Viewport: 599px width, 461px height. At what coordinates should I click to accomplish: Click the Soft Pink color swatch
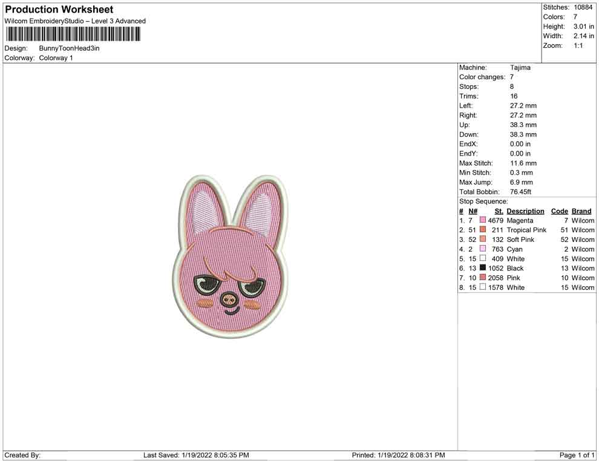[x=482, y=239]
